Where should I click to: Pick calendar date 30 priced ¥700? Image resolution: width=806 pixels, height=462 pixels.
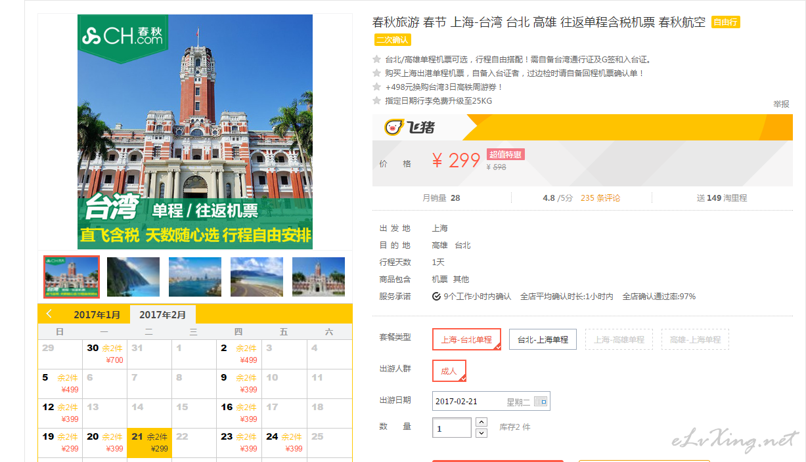tap(104, 354)
